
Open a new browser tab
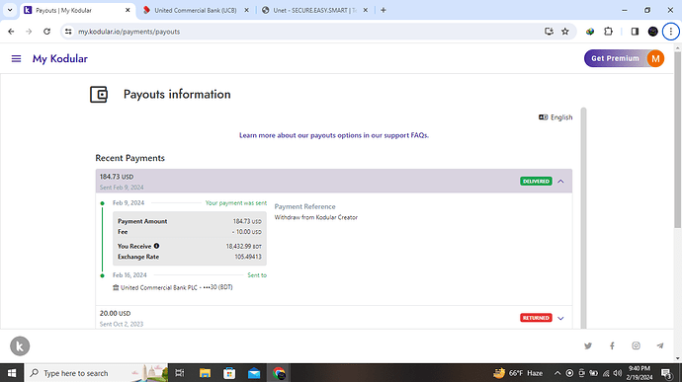[x=384, y=10]
